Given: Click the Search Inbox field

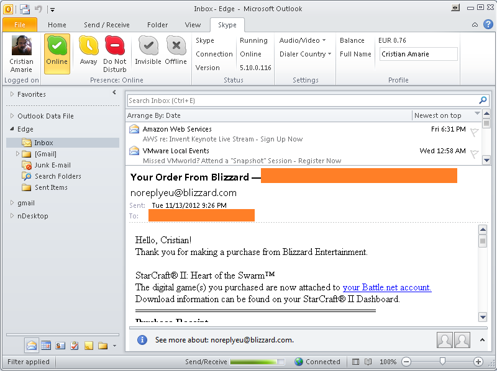Looking at the screenshot, I should [x=303, y=101].
